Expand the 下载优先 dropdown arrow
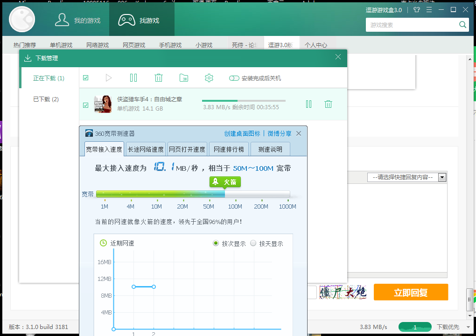This screenshot has width=476, height=336. (x=468, y=327)
